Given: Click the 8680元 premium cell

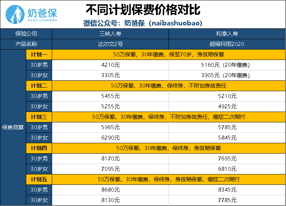Looking at the screenshot, I should coord(110,190).
